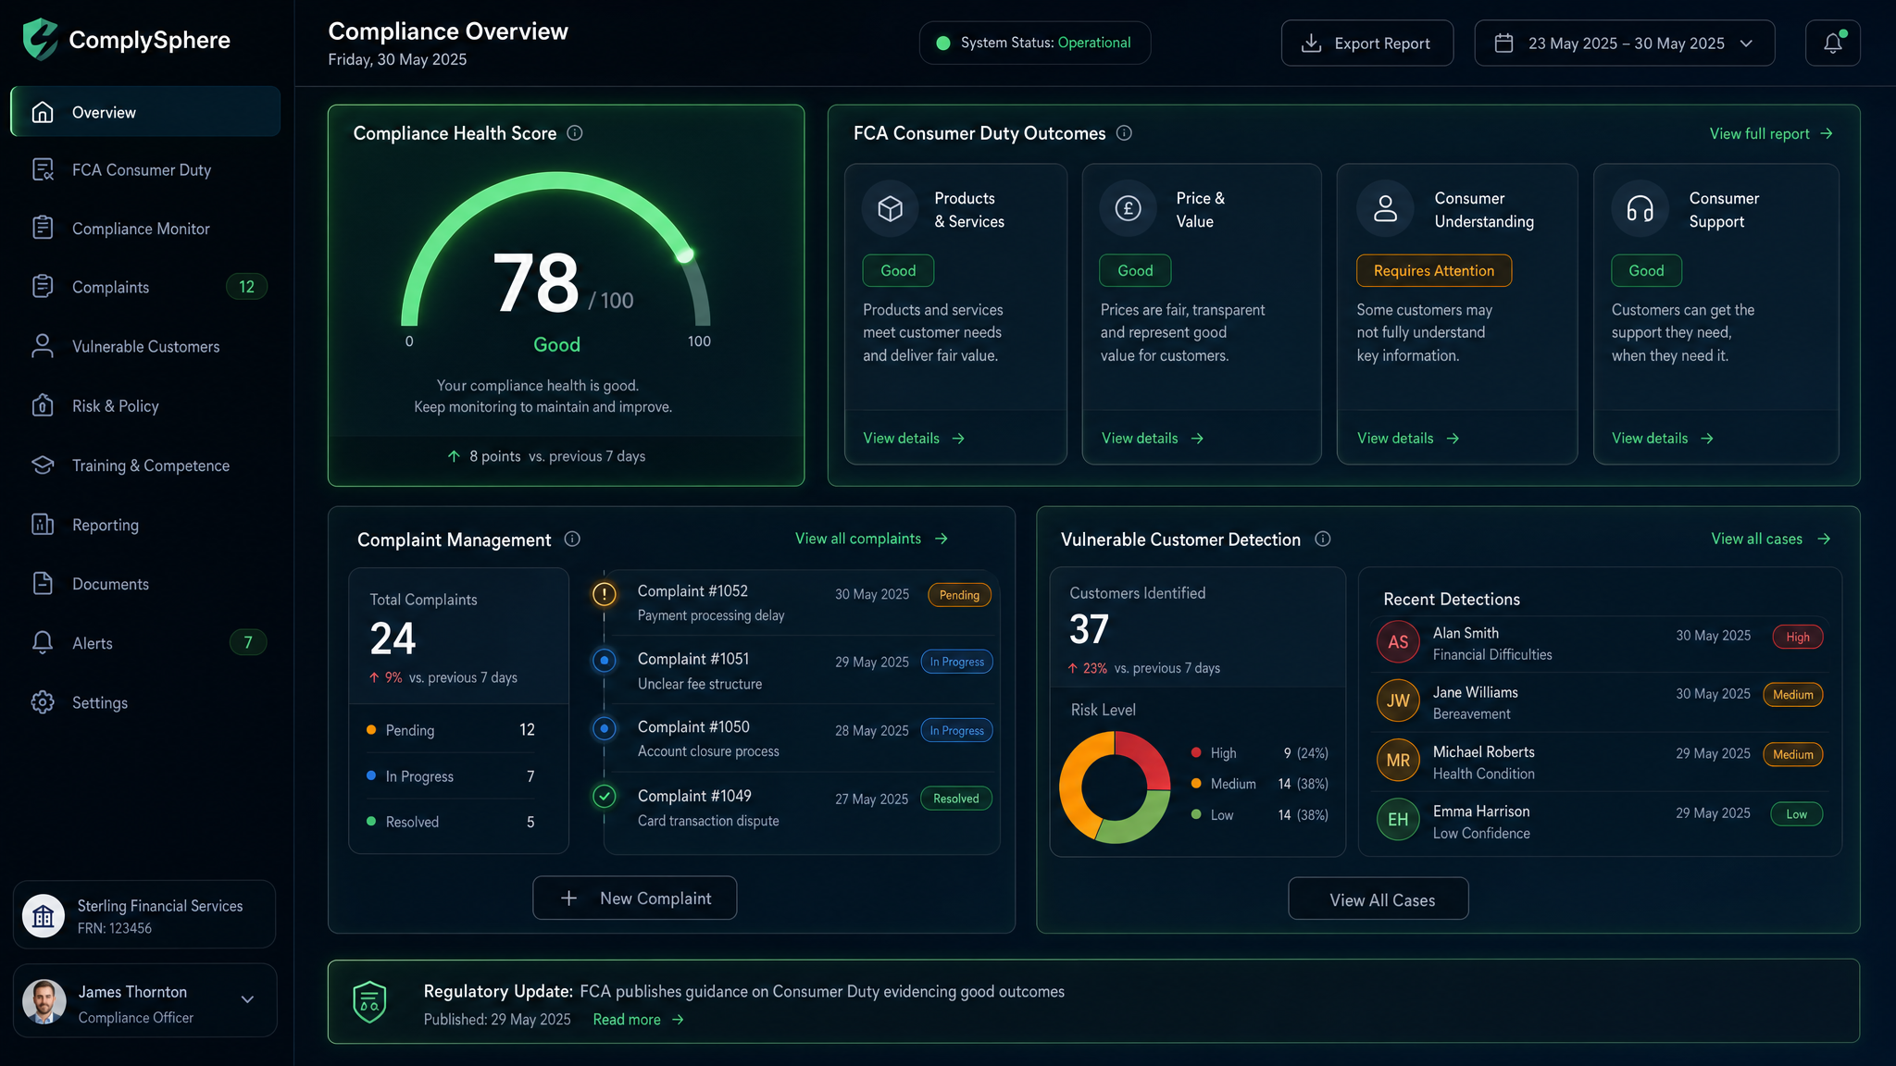Open FCA Consumer Duty page
The image size is (1896, 1066).
tap(145, 169)
